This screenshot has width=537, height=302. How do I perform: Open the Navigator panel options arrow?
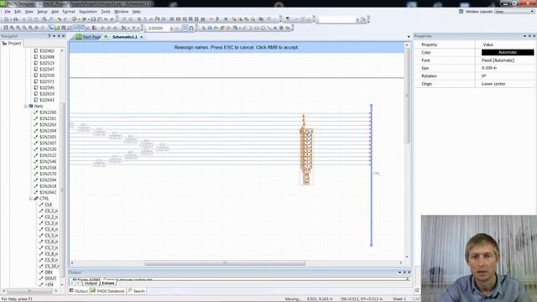pos(54,36)
